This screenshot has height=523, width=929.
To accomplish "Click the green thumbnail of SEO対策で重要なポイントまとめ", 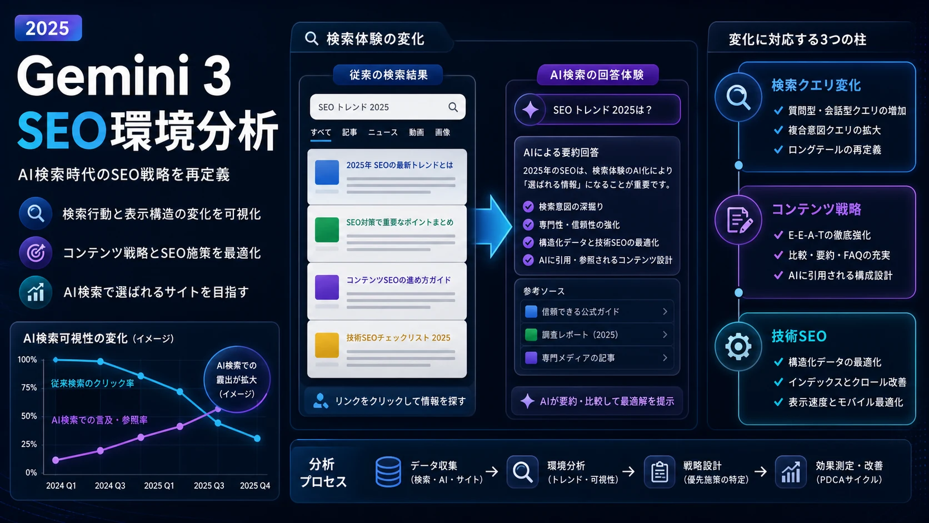I will [327, 230].
